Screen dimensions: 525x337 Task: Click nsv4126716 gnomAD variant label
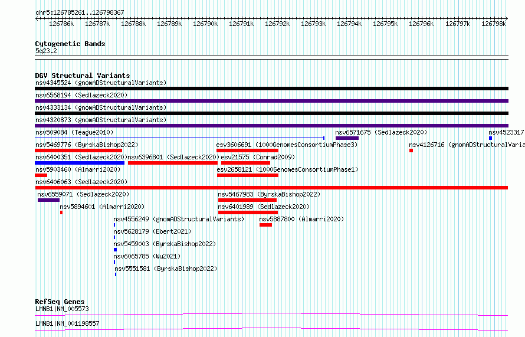coord(467,145)
